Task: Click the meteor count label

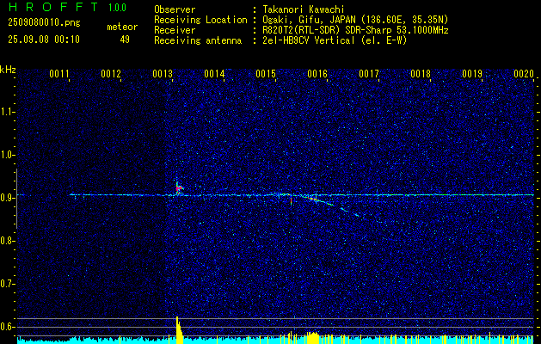Action: (x=122, y=27)
